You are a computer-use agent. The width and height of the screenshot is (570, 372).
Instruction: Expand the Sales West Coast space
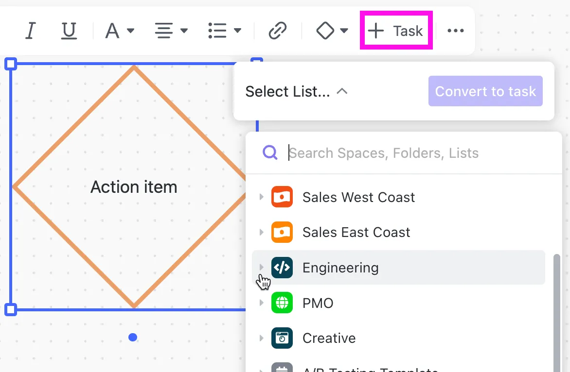261,197
